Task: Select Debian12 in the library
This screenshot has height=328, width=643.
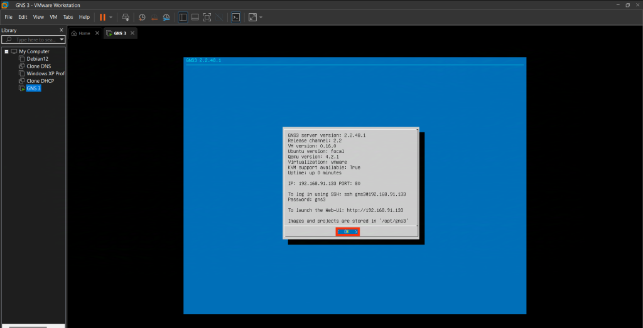Action: (x=37, y=59)
